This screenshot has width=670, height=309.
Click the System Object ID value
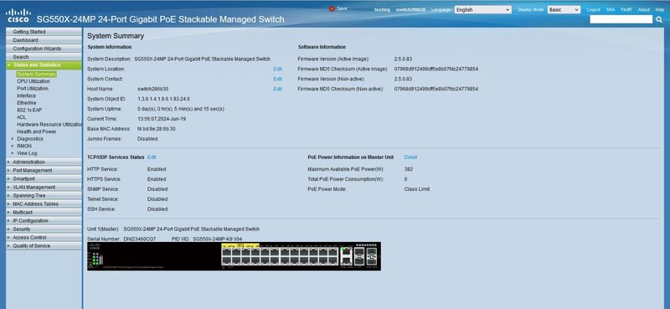coord(163,99)
